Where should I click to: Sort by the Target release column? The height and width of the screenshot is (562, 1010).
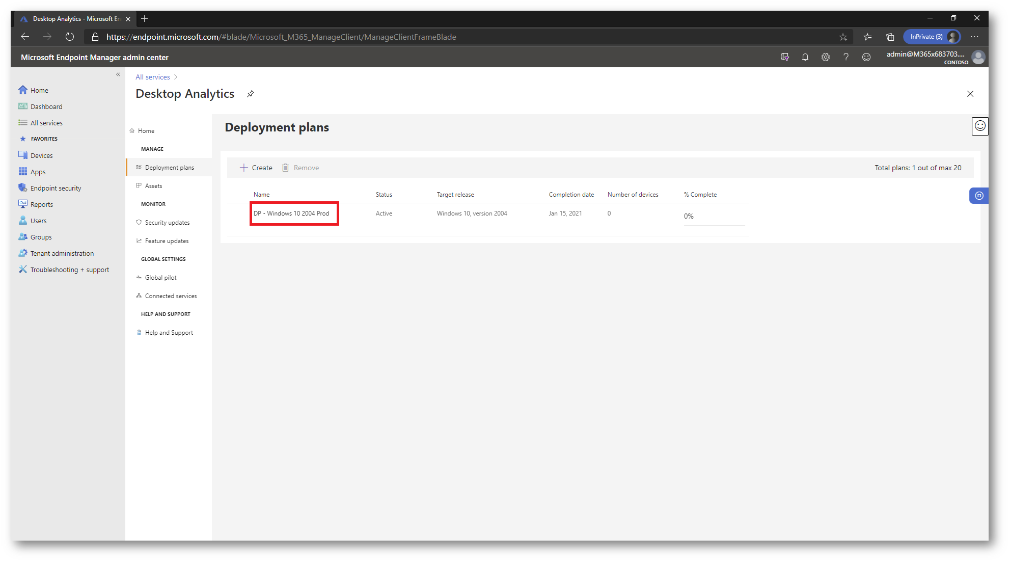pyautogui.click(x=455, y=195)
